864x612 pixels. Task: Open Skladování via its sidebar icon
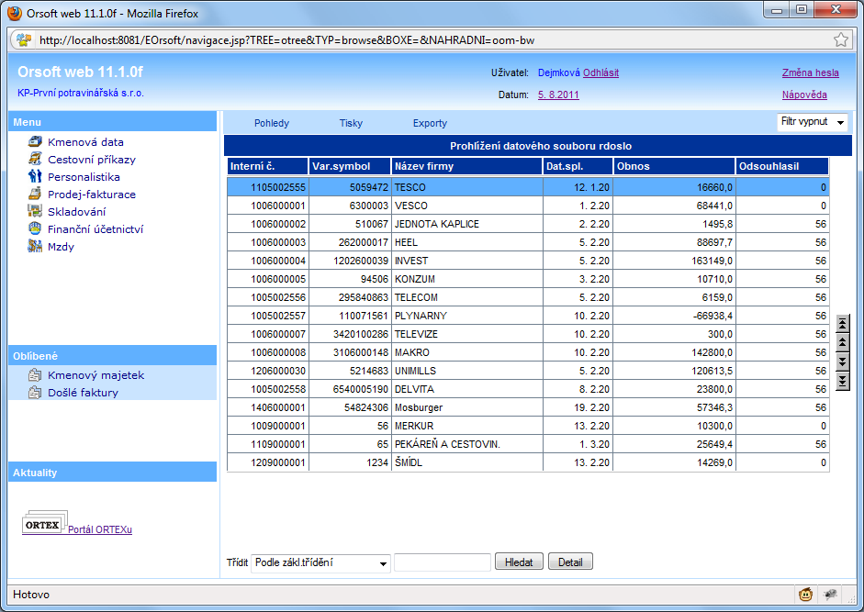(35, 212)
